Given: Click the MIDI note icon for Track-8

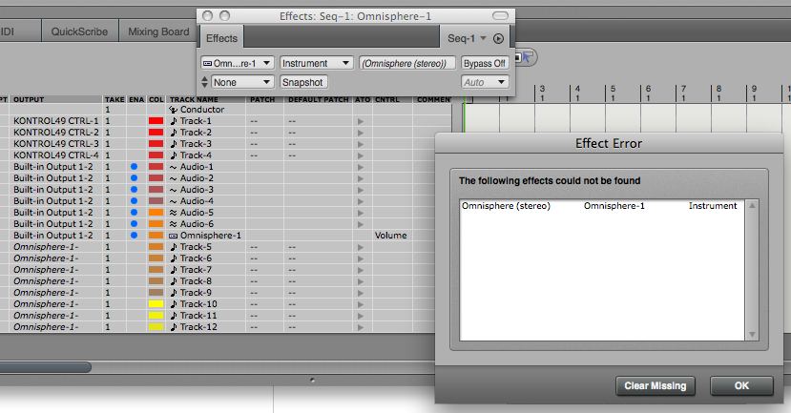Looking at the screenshot, I should [174, 281].
